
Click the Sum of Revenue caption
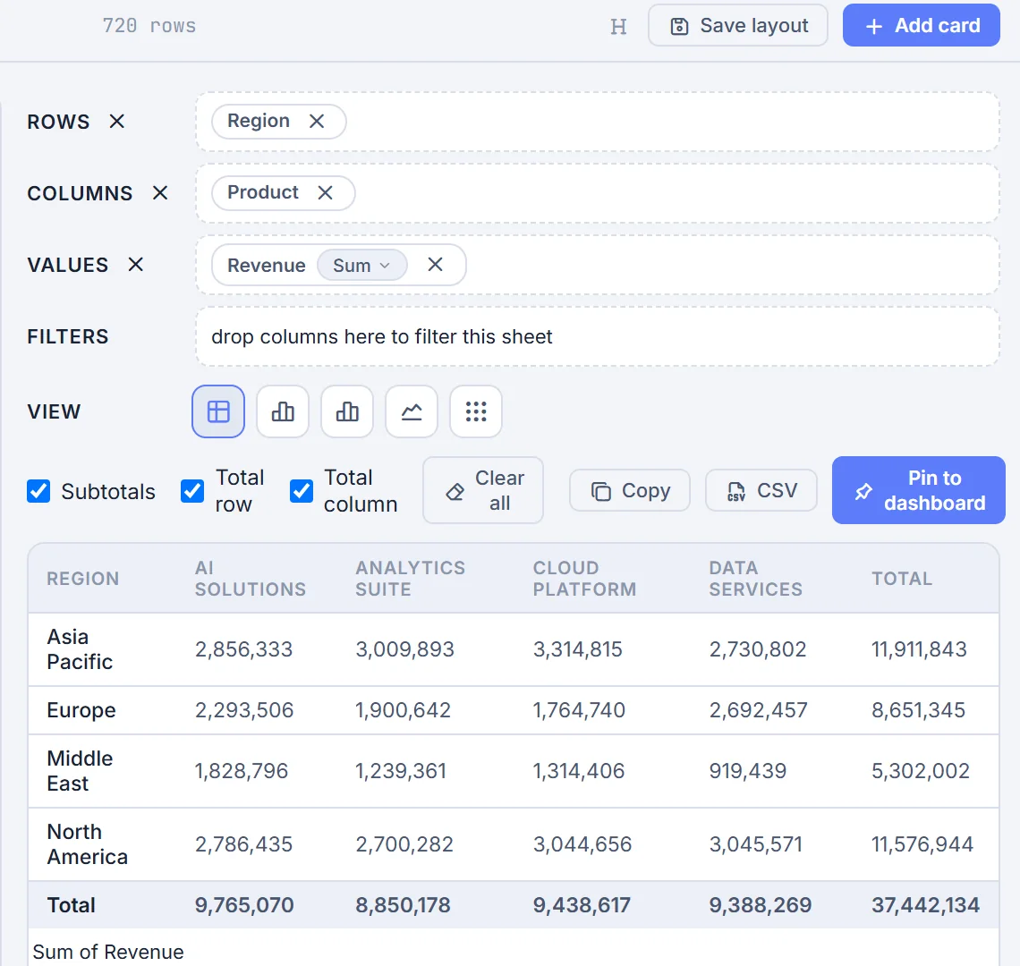tap(108, 953)
